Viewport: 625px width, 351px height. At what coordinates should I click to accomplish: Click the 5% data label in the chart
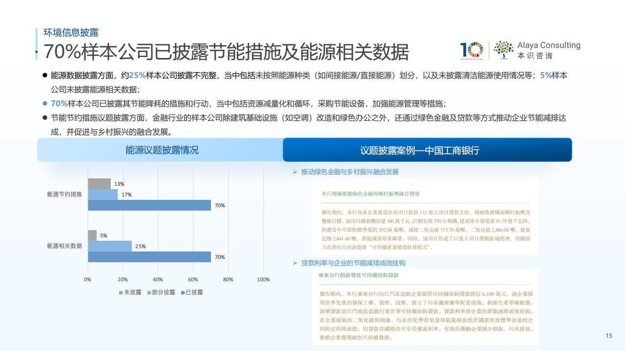pos(104,235)
